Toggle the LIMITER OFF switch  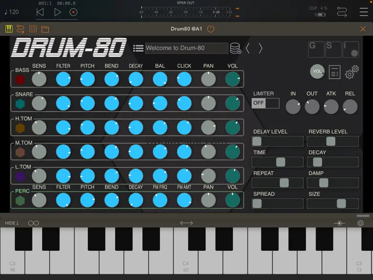[x=265, y=103]
